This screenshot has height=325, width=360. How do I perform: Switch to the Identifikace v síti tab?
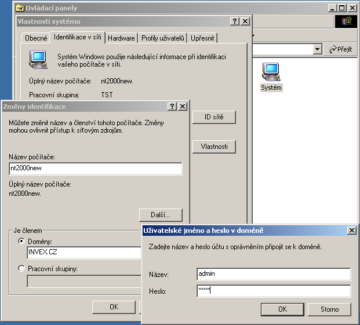point(77,37)
